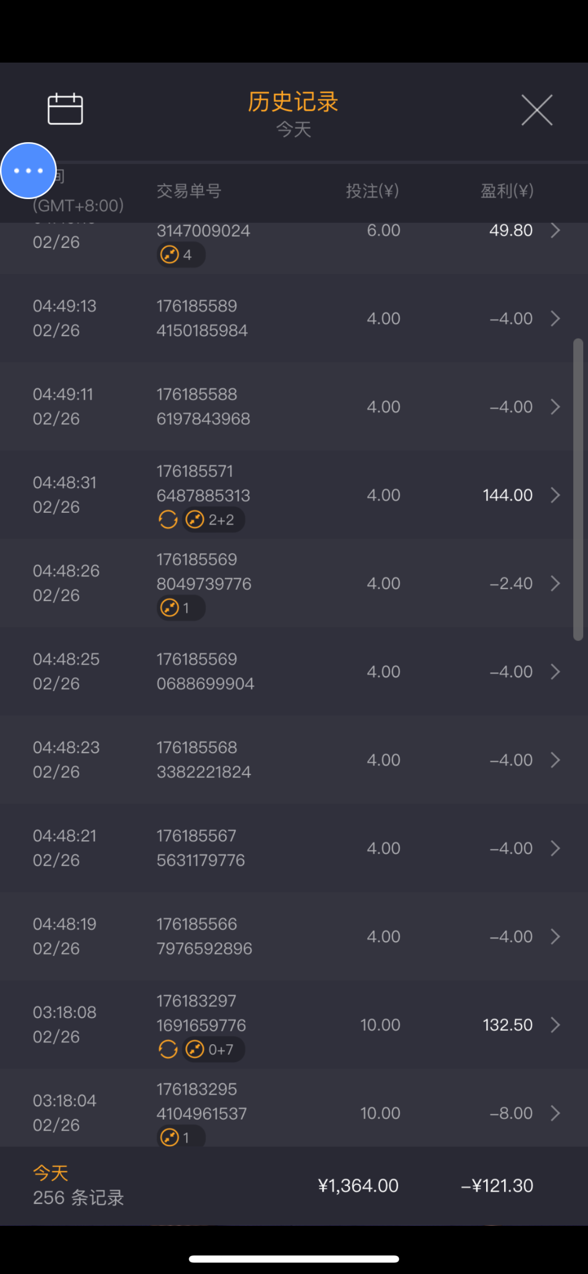This screenshot has height=1274, width=588.
Task: Tap the repeat icon on order 176185571
Action: (168, 520)
